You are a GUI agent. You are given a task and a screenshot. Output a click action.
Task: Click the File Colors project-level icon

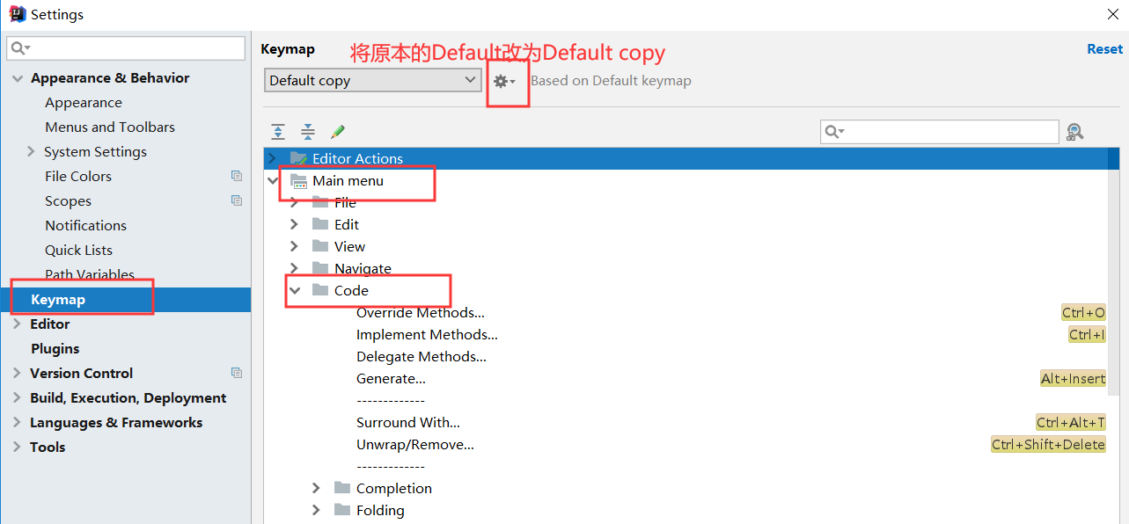(236, 176)
